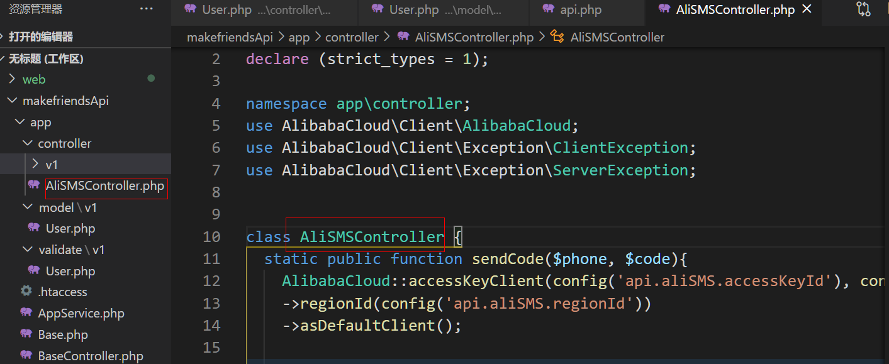Click the PHP icon next to AppService.php
This screenshot has width=889, height=364.
(26, 313)
